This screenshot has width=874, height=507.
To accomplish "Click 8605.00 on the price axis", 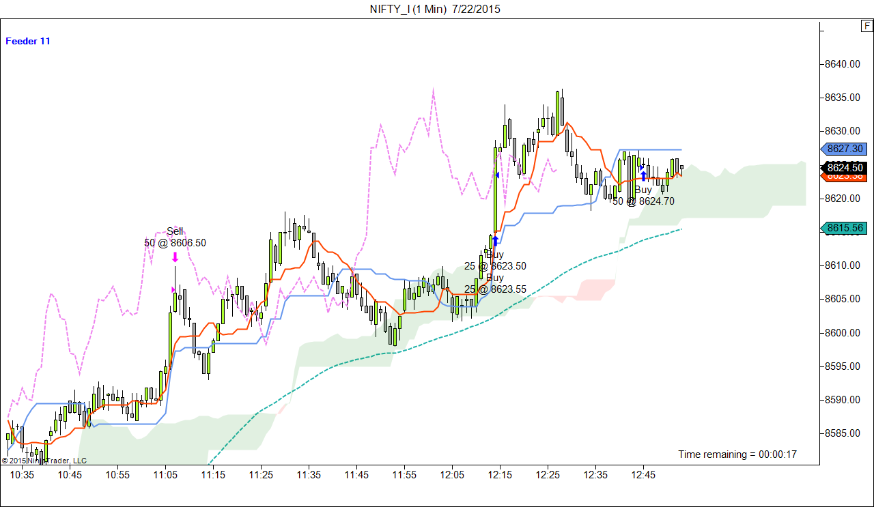I will [x=842, y=299].
